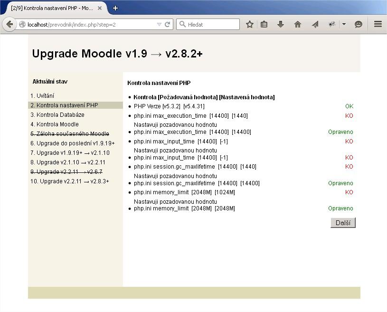The image size is (387, 312).
Task: Click the browser Back arrow button
Action: (9, 24)
